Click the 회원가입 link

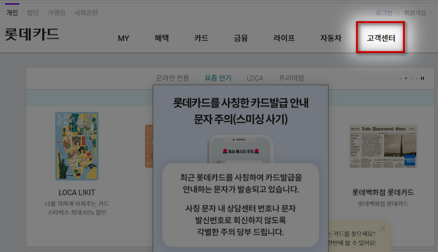415,12
